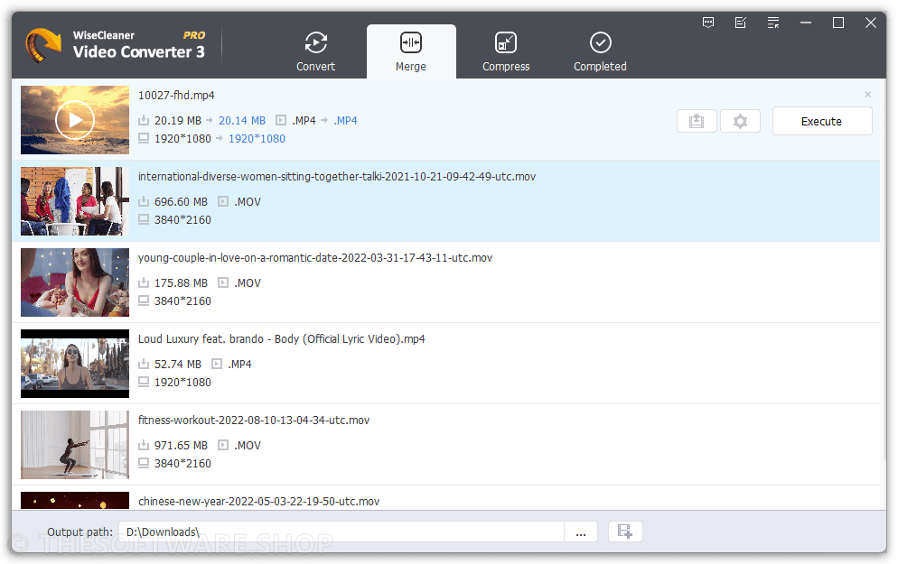Click the fitness-workout-2022-08-10 filename
The image size is (898, 564).
(x=254, y=421)
